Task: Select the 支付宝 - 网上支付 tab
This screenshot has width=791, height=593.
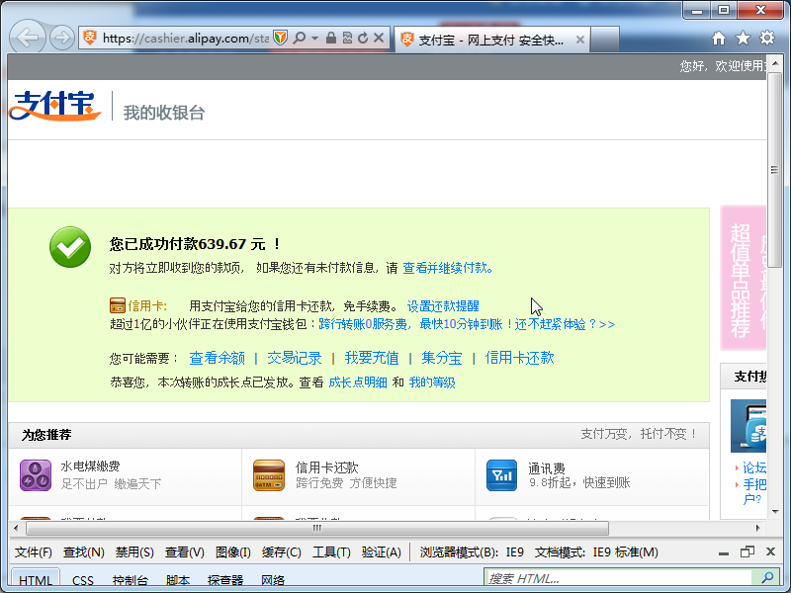Action: tap(491, 40)
